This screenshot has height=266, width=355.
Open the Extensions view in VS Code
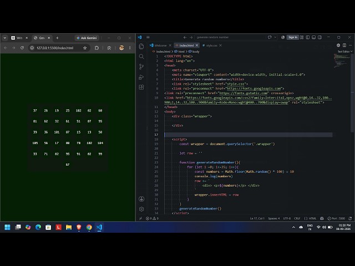[x=141, y=87]
